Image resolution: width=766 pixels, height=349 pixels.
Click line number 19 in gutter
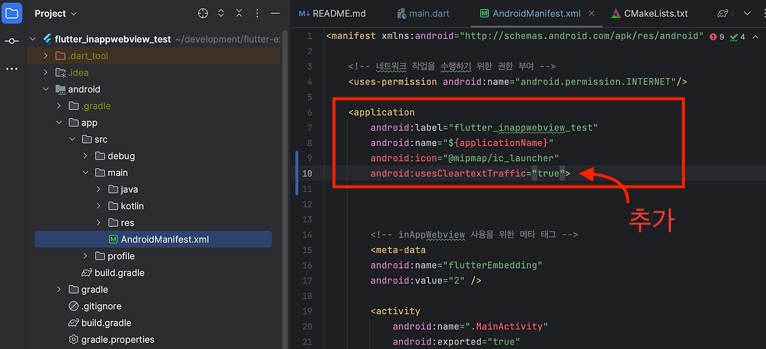(307, 311)
